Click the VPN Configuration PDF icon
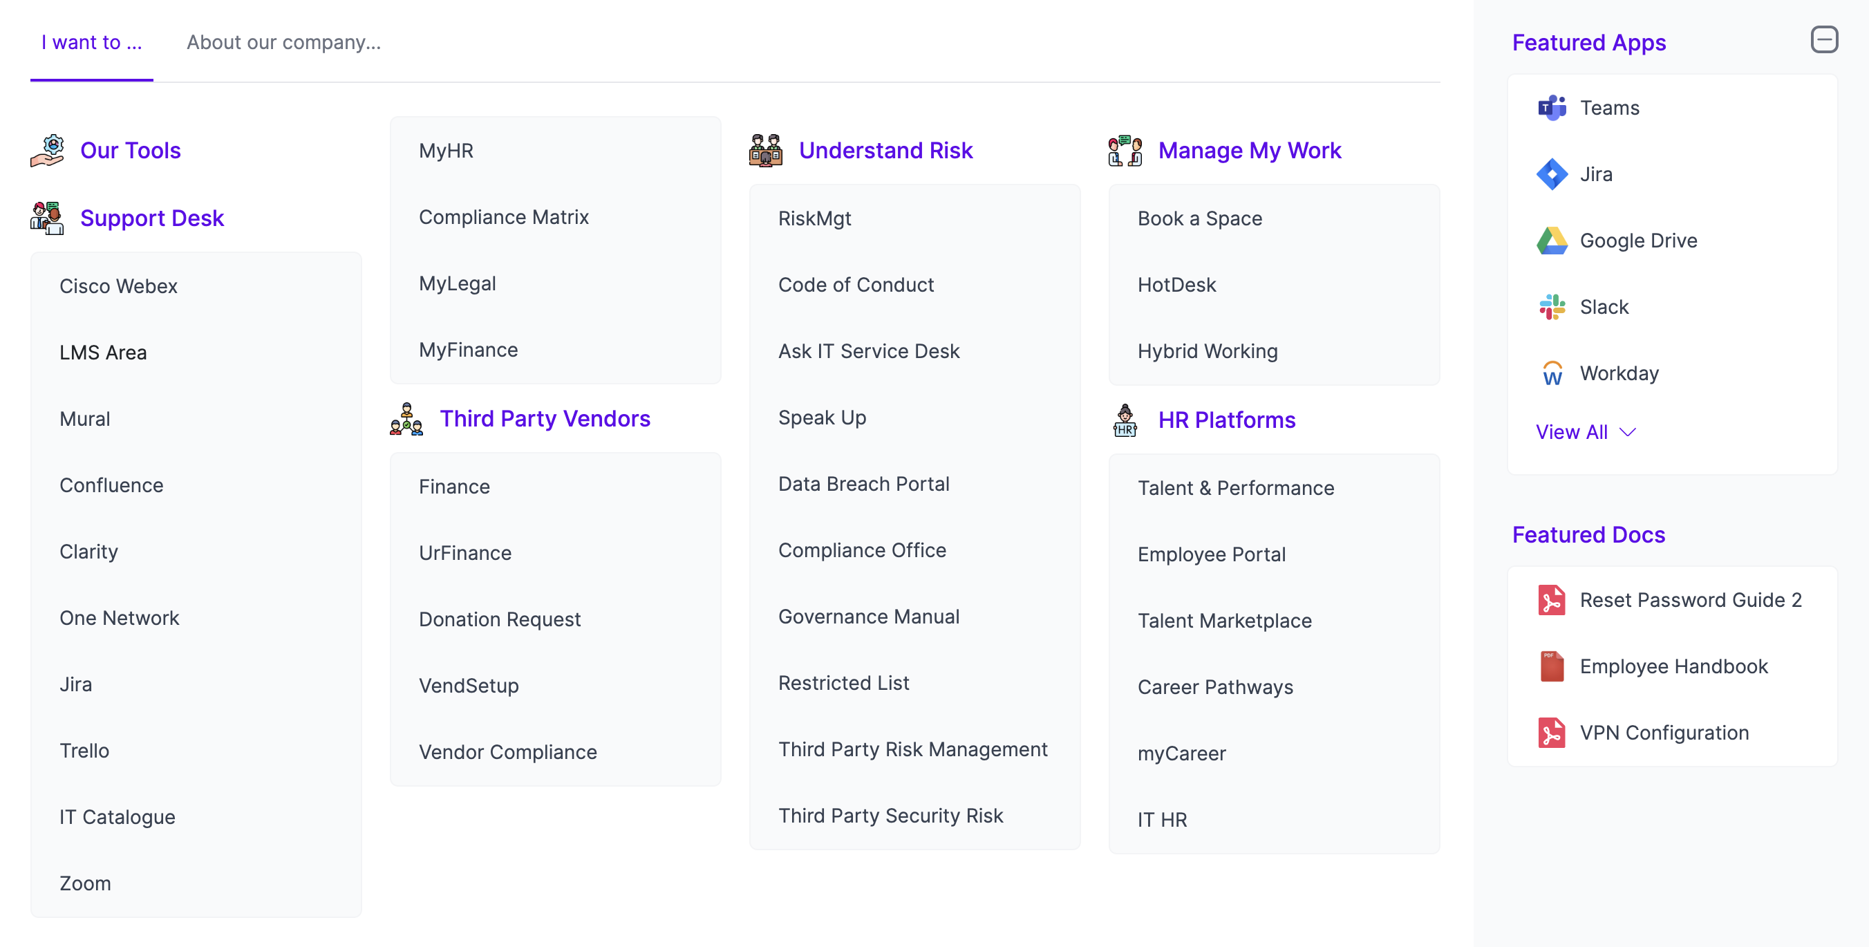Viewport: 1869px width, 947px height. click(x=1552, y=733)
